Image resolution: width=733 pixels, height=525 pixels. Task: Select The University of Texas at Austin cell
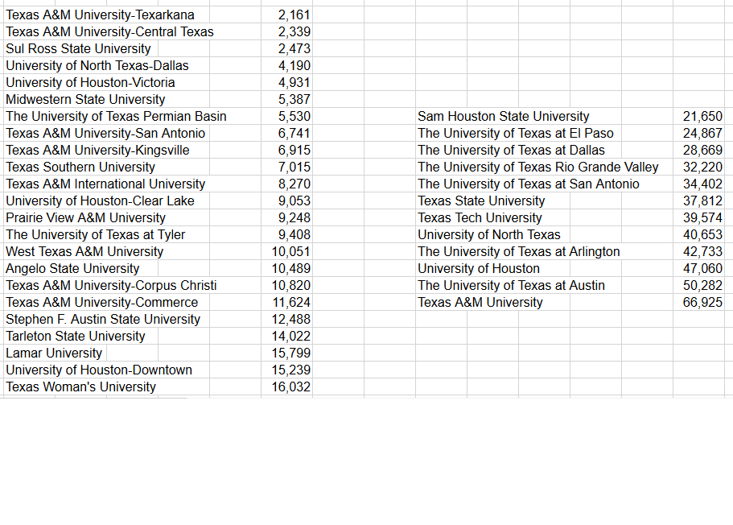[511, 286]
